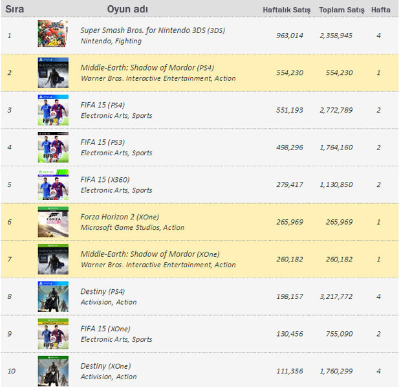Image resolution: width=401 pixels, height=387 pixels.
Task: Click FIFA 15 PS3 cover thumbnail
Action: point(53,148)
